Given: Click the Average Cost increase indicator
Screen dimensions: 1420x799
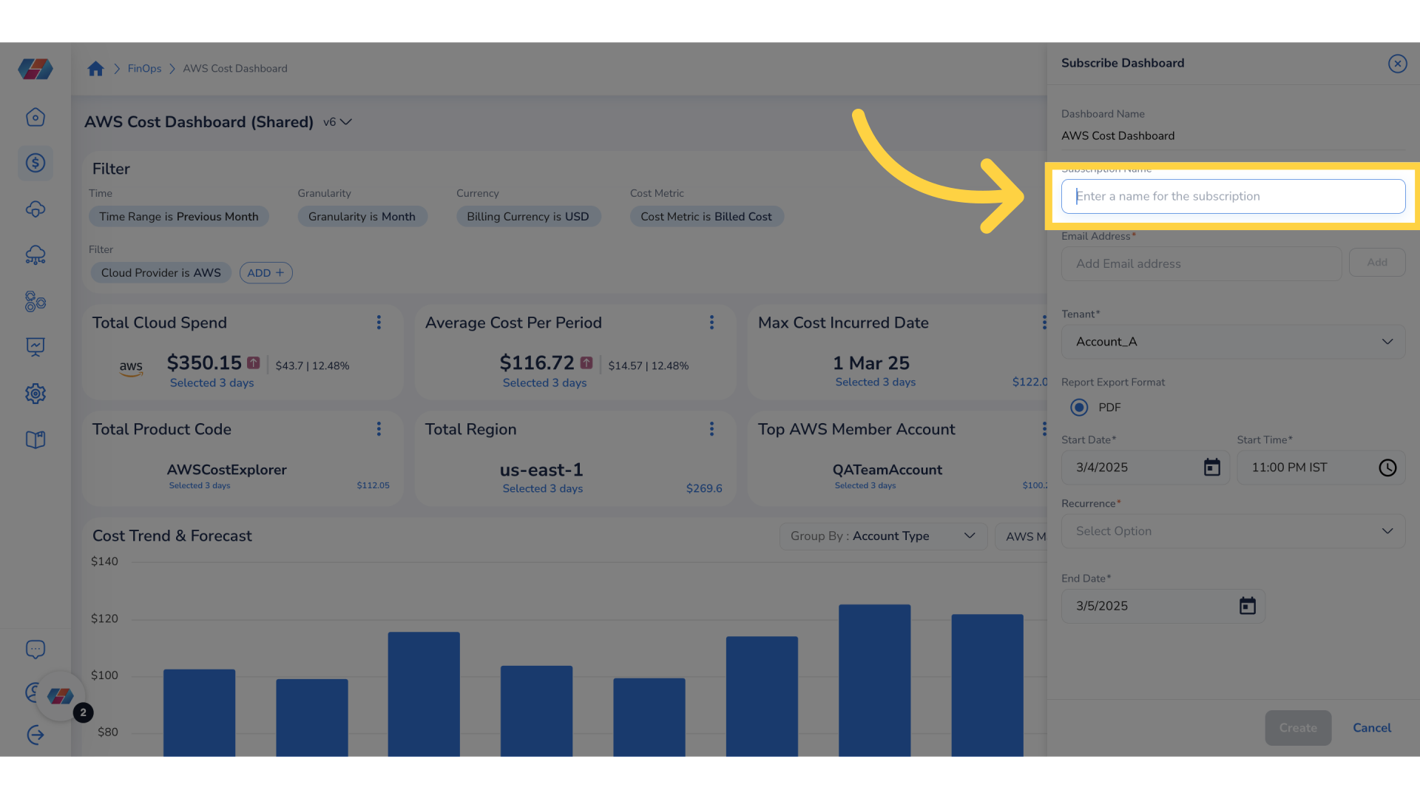Looking at the screenshot, I should (x=586, y=363).
